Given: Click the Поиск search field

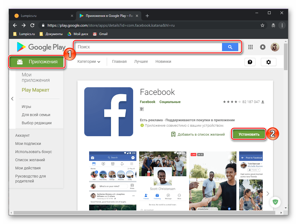Looking at the screenshot, I should click(149, 47).
